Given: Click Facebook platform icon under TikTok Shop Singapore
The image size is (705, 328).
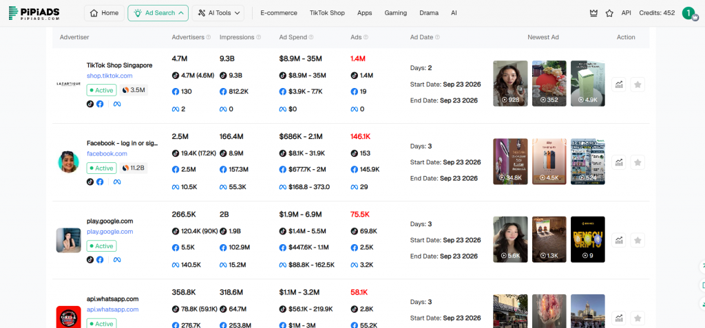Looking at the screenshot, I should point(100,104).
